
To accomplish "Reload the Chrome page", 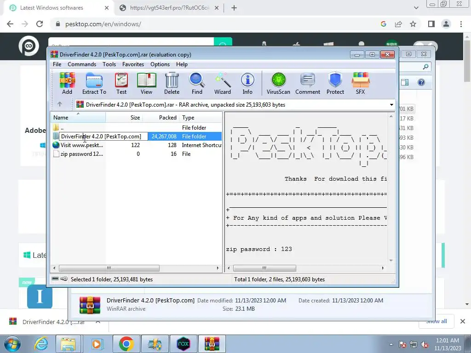I will click(40, 24).
